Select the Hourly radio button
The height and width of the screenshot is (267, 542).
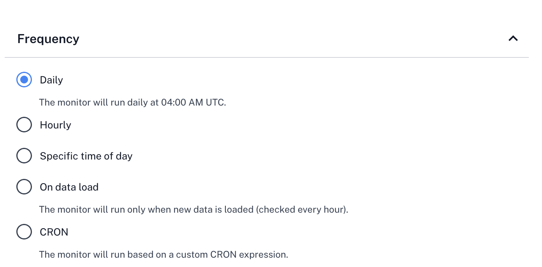pos(24,125)
